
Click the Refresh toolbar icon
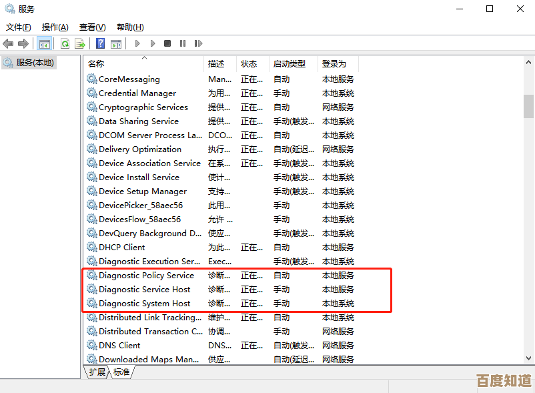[x=65, y=43]
